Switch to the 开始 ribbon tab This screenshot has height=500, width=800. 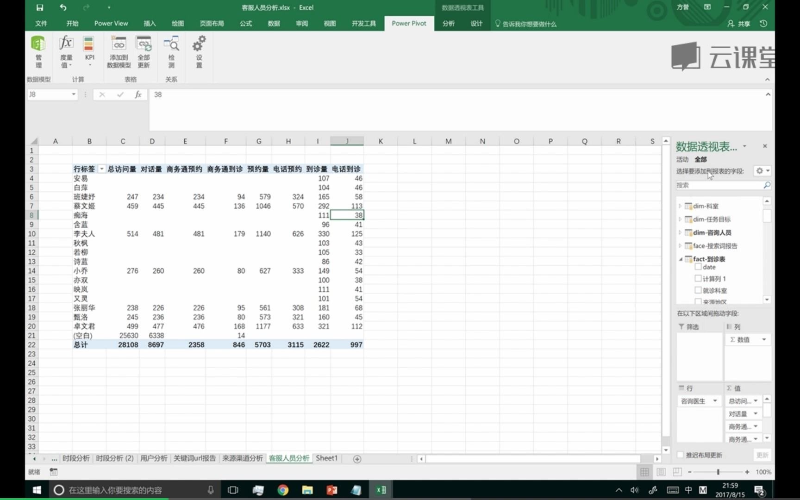(72, 23)
